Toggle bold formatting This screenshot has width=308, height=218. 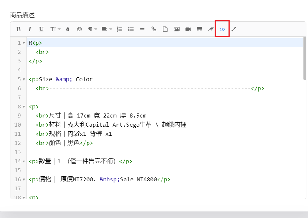pos(18,29)
